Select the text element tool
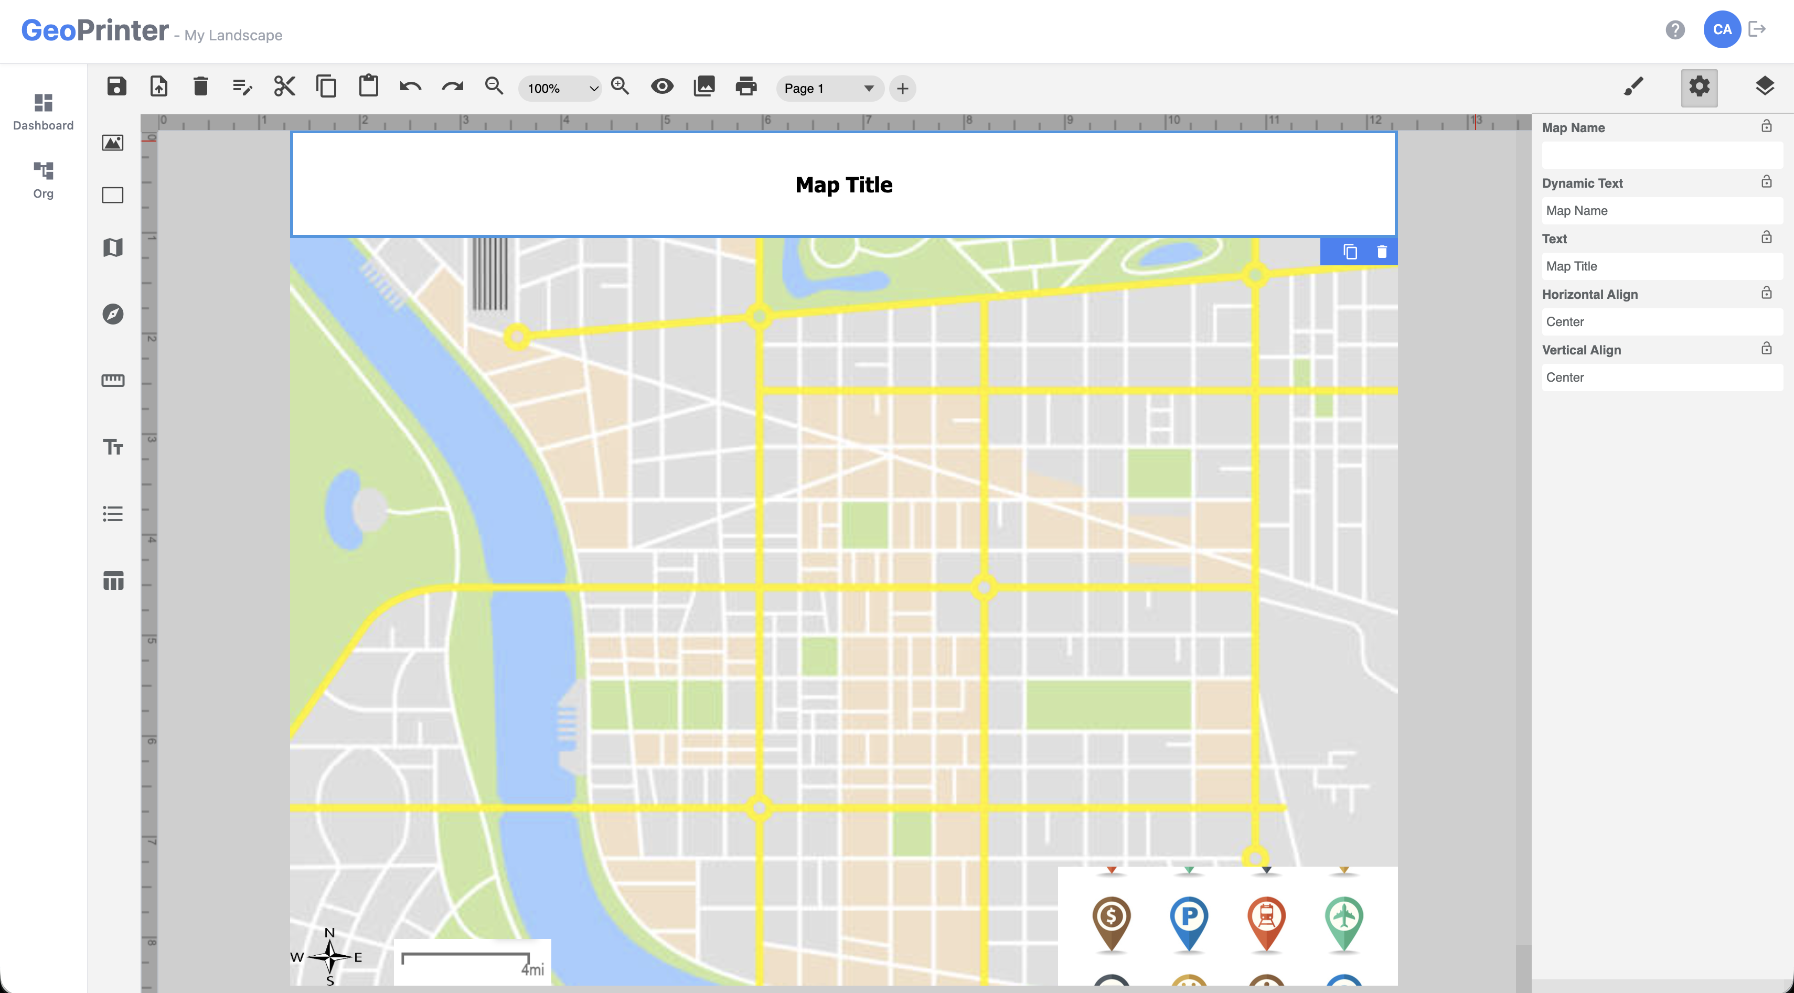 click(x=113, y=447)
